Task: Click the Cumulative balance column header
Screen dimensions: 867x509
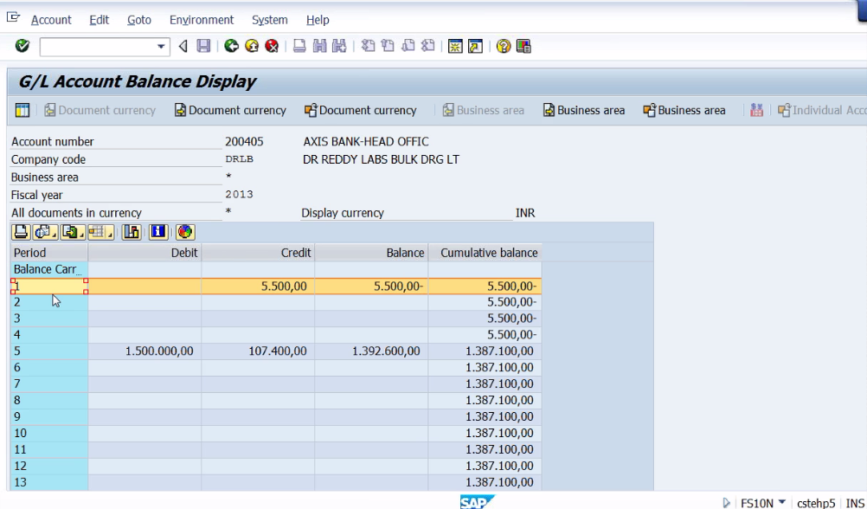Action: 485,253
